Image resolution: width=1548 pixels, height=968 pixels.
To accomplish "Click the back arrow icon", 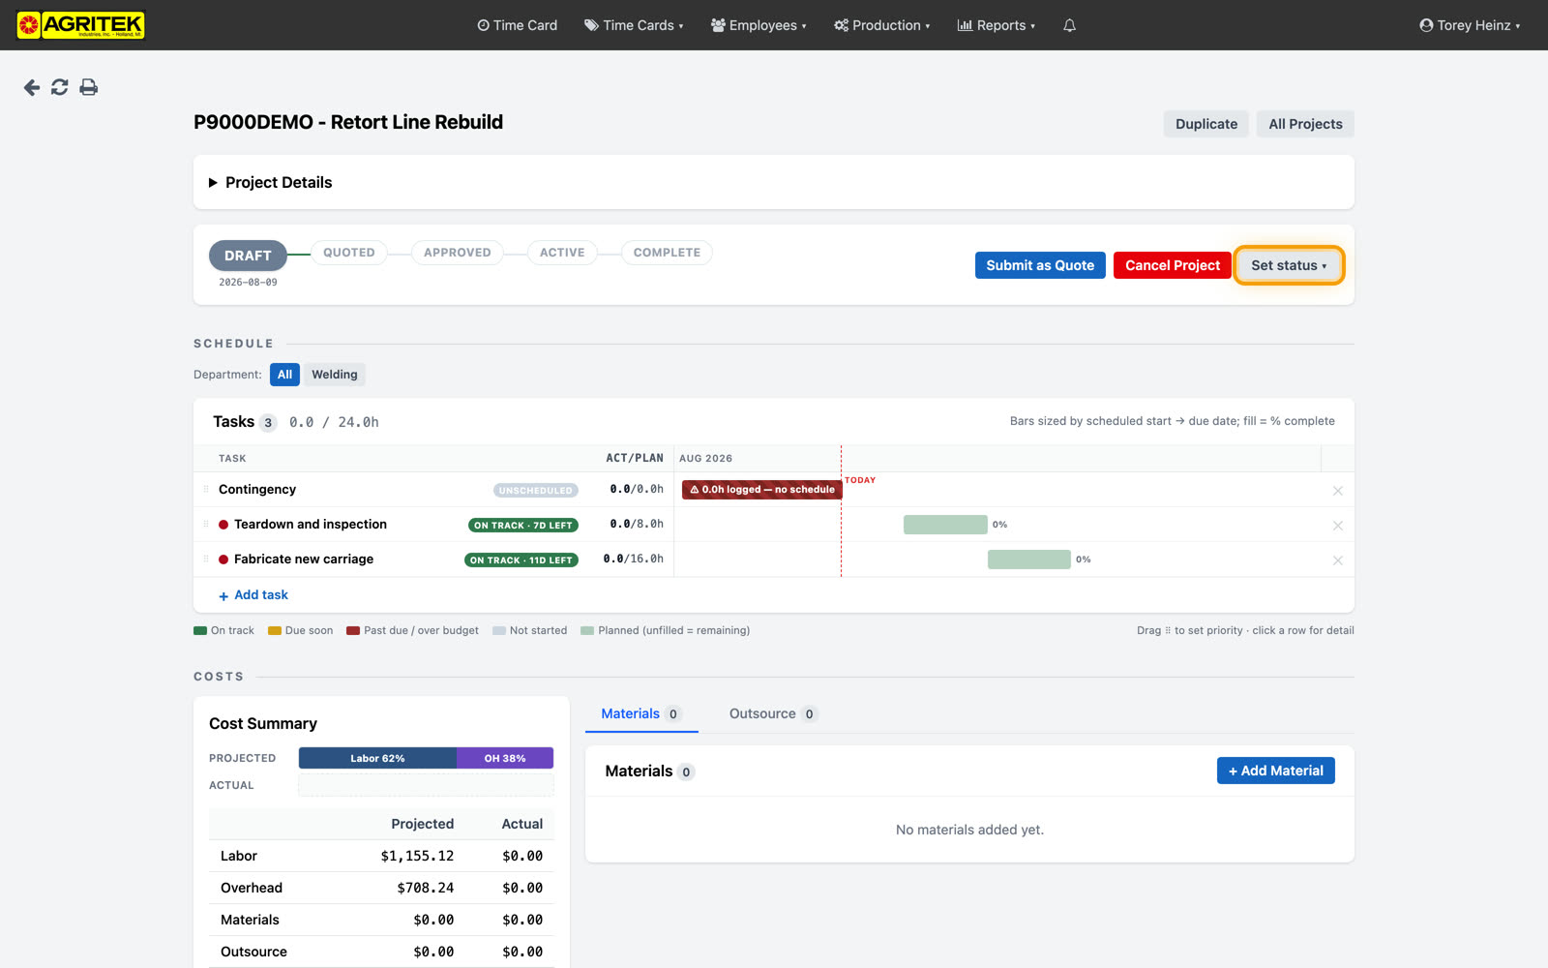I will click(32, 87).
